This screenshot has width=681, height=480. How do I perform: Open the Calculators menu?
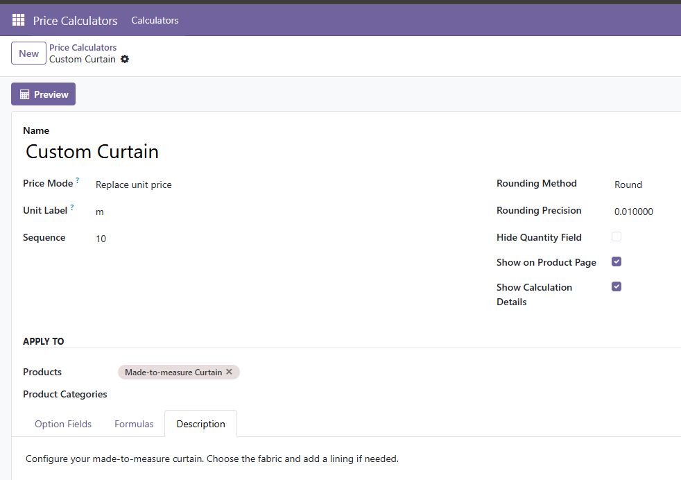pyautogui.click(x=155, y=20)
